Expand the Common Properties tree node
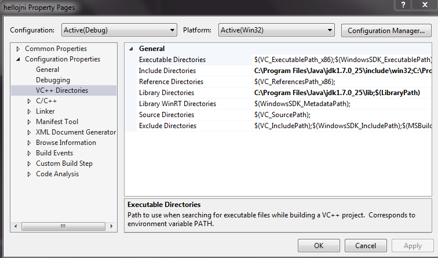The height and width of the screenshot is (258, 438). click(x=19, y=49)
